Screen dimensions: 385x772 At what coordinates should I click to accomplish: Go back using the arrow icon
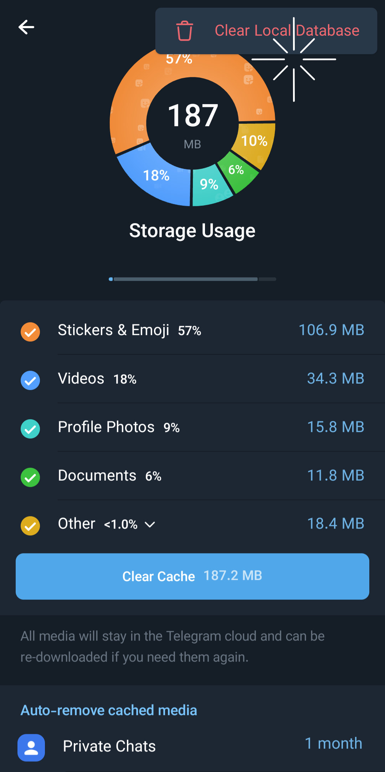tap(26, 27)
